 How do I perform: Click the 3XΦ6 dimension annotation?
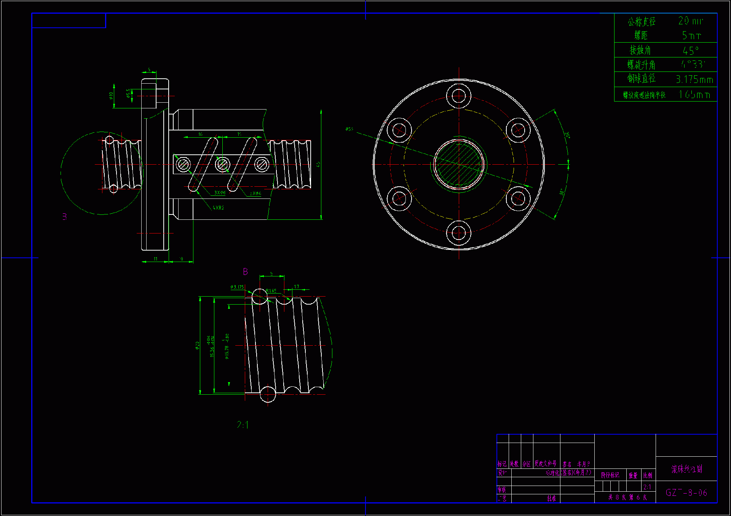tap(220, 193)
